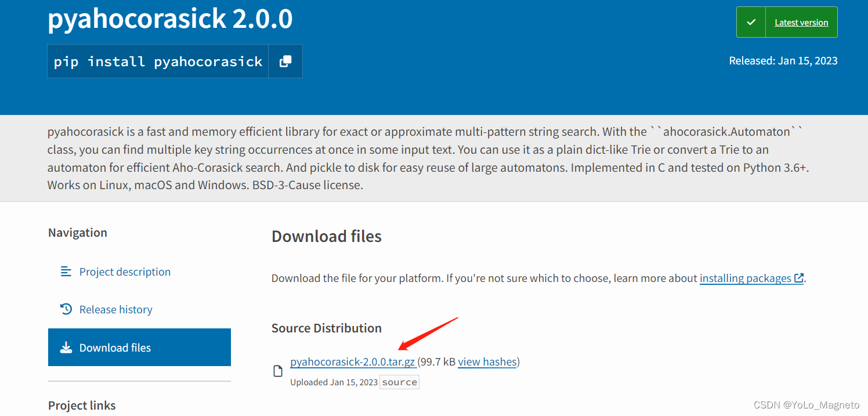The height and width of the screenshot is (416, 868).
Task: Click the Latest version button
Action: [801, 22]
